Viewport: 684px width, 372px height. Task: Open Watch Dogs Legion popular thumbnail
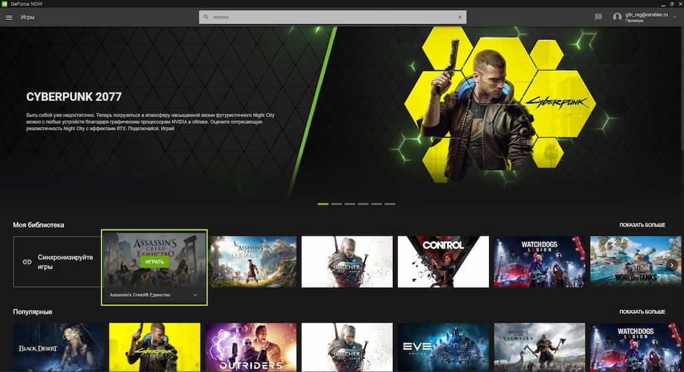pos(635,347)
